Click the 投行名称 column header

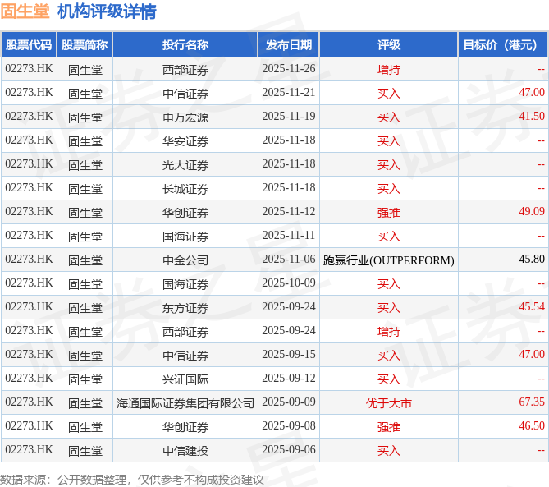click(185, 45)
